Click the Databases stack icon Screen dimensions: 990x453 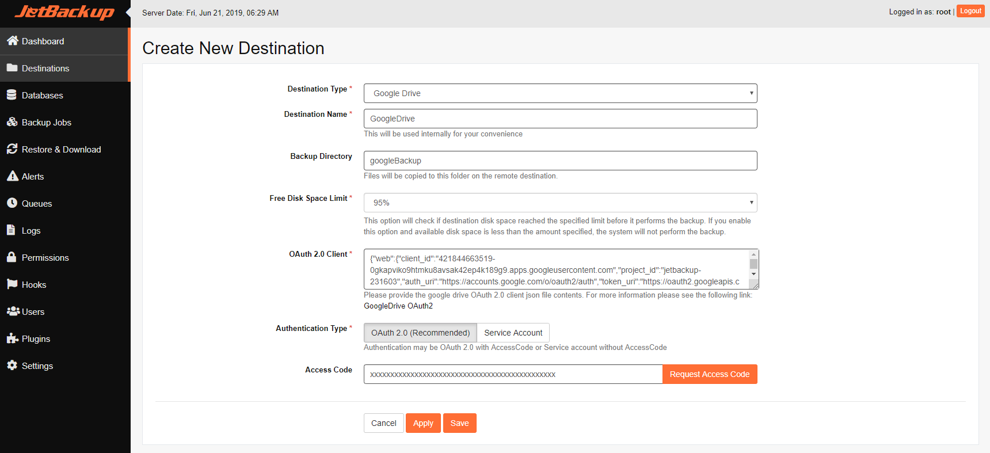tap(12, 94)
